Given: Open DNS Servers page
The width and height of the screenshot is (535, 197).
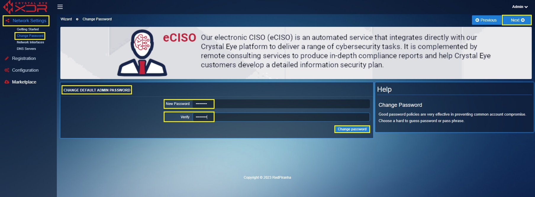Looking at the screenshot, I should tap(26, 49).
